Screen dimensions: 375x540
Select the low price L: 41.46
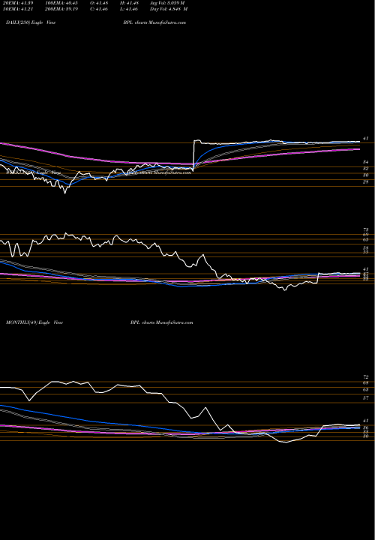(130, 9)
